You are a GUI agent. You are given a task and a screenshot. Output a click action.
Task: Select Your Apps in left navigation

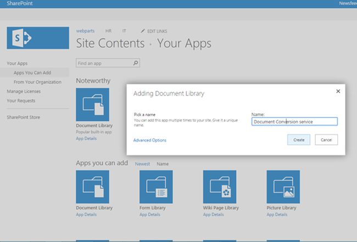(x=17, y=63)
